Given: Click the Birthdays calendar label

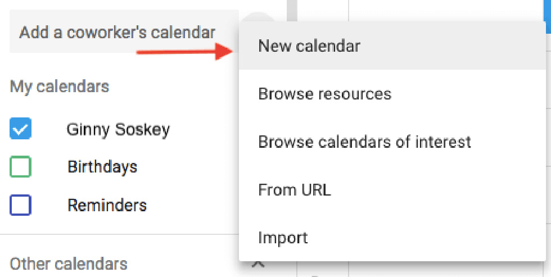Looking at the screenshot, I should pyautogui.click(x=102, y=167).
